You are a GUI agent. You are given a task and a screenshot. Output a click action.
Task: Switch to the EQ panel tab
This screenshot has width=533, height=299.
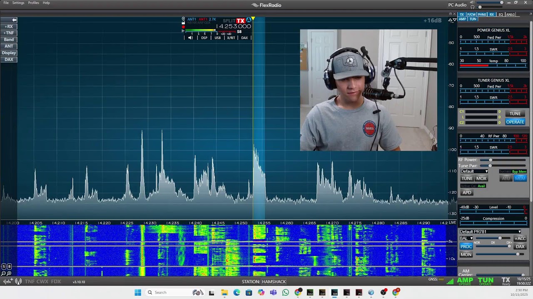click(501, 15)
